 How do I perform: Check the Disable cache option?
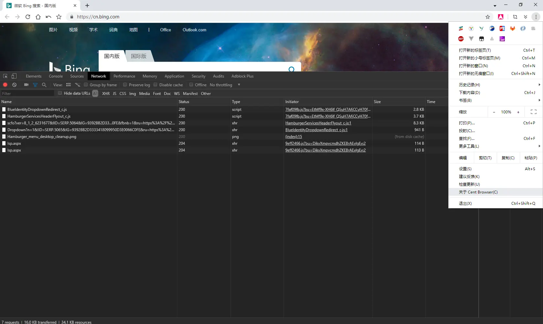[x=155, y=85]
